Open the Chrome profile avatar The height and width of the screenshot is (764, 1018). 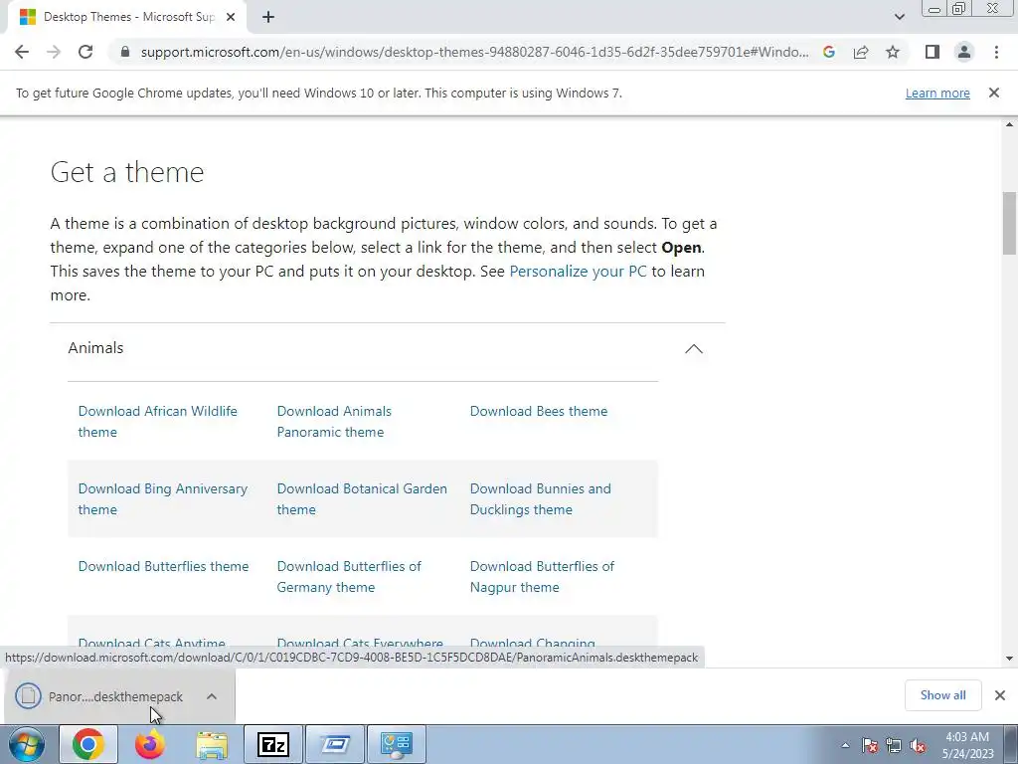pos(964,52)
